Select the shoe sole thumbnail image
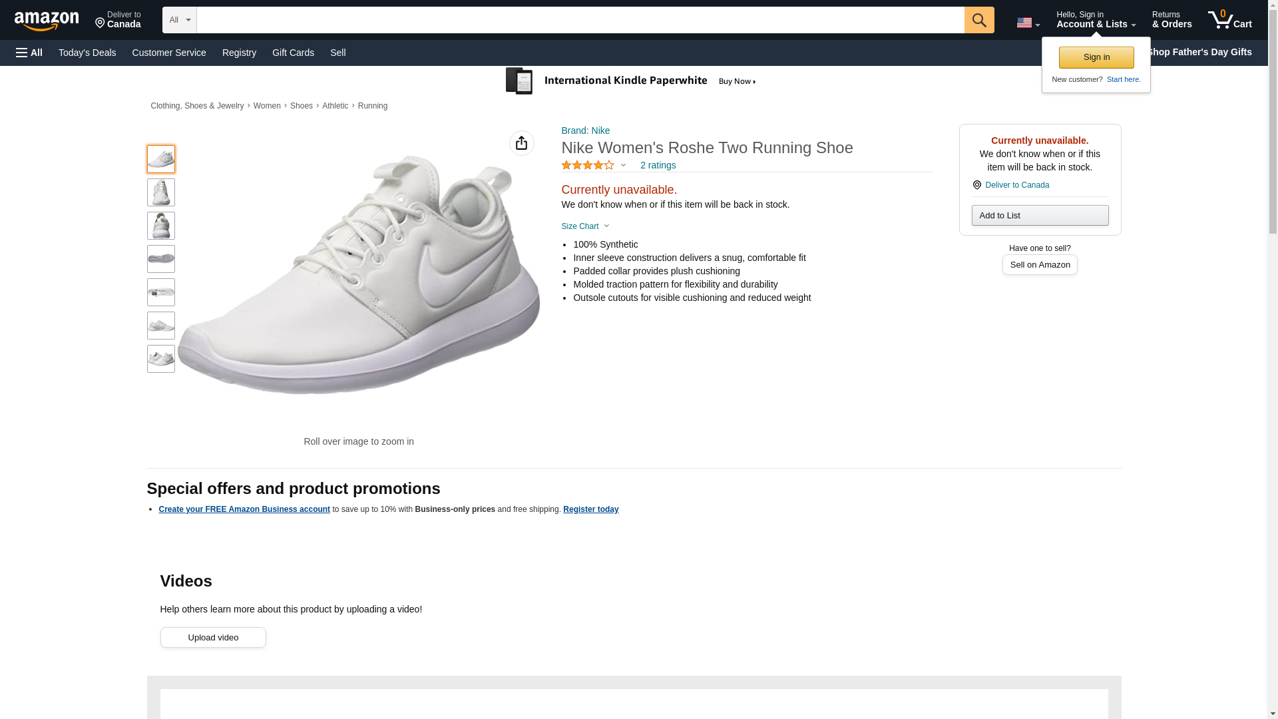1278x719 pixels. [161, 259]
